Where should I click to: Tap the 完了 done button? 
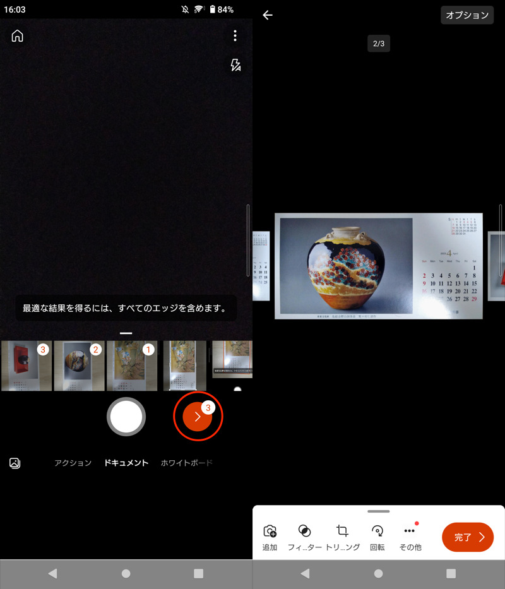point(468,537)
